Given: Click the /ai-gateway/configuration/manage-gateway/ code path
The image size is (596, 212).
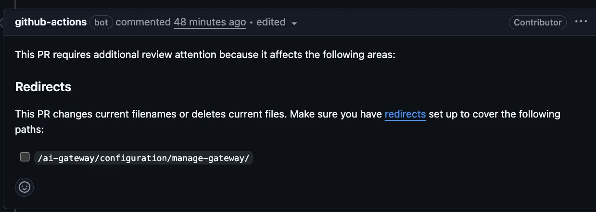Looking at the screenshot, I should tap(143, 158).
